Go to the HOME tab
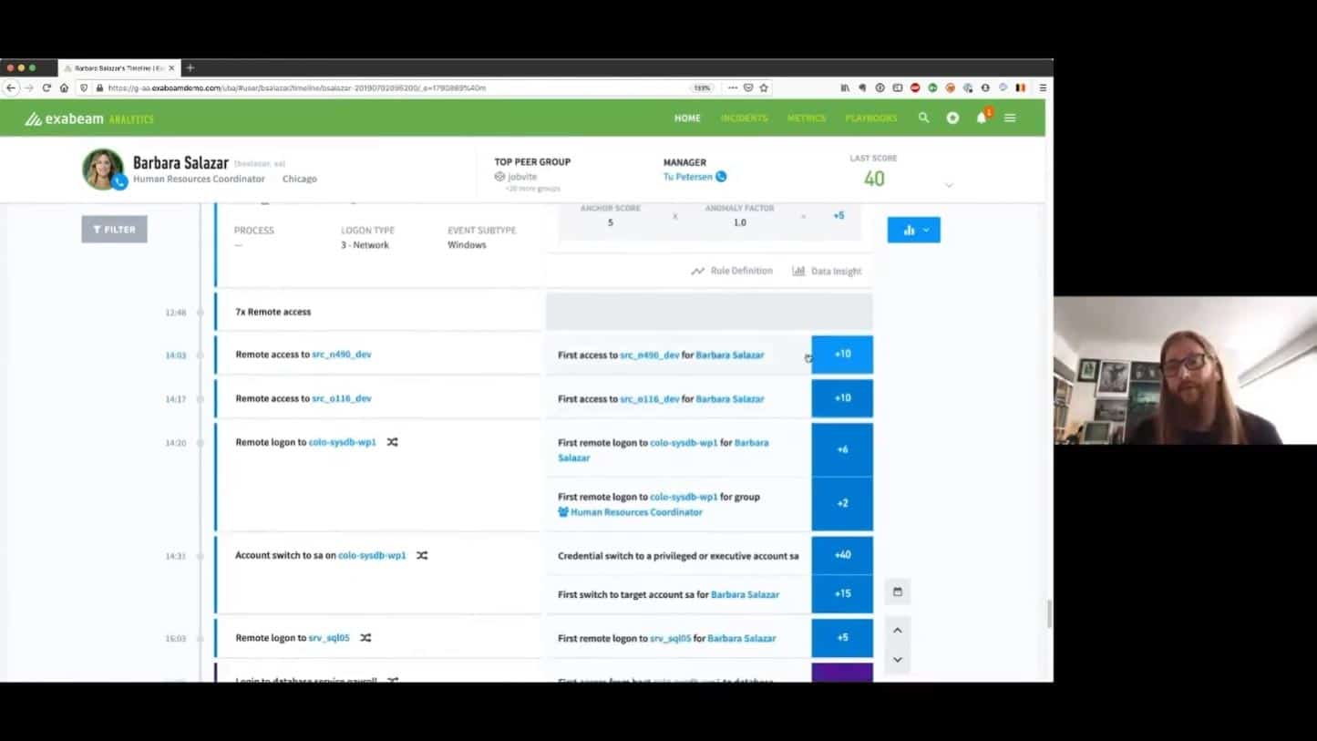Viewport: 1317px width, 741px height. pyautogui.click(x=687, y=118)
